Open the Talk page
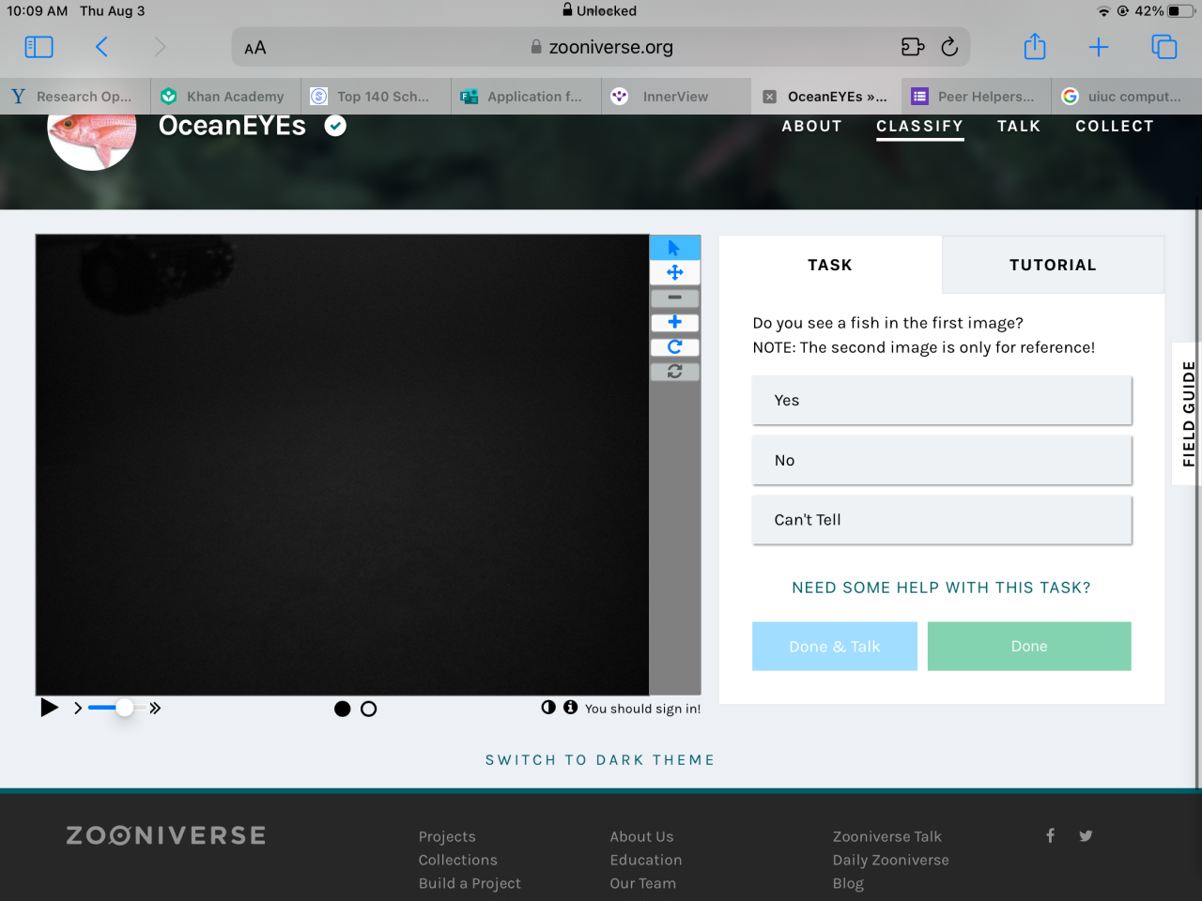Viewport: 1202px width, 901px height. (1019, 126)
